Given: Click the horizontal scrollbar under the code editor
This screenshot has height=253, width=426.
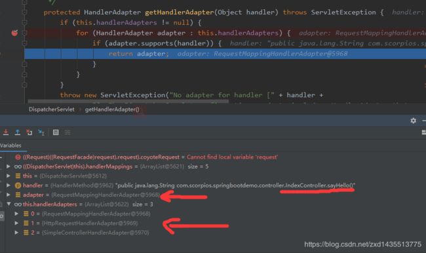Looking at the screenshot, I should point(128,102).
